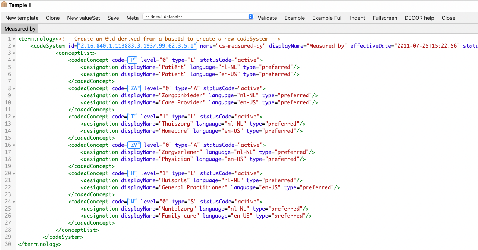This screenshot has width=478, height=250.
Task: Click New template in the toolbar
Action: tap(22, 18)
